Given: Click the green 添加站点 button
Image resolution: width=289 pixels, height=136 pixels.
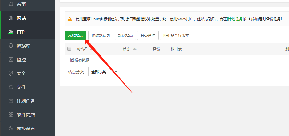Looking at the screenshot, I should [x=75, y=35].
